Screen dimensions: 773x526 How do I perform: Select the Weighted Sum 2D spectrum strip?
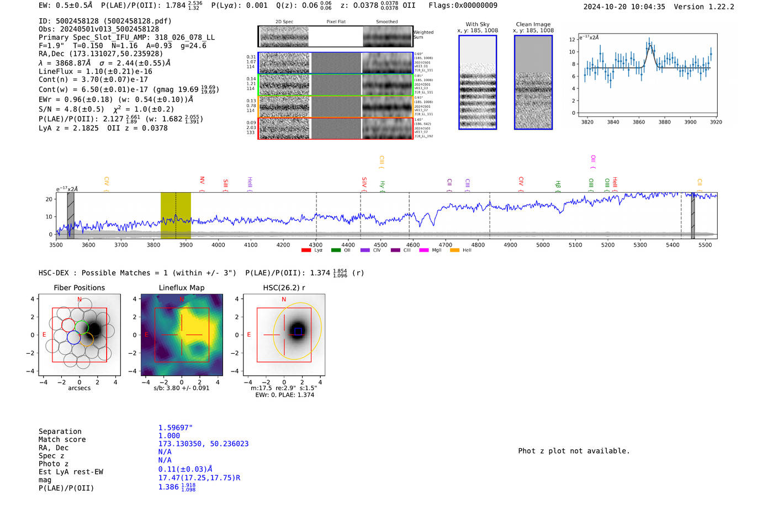pos(335,36)
